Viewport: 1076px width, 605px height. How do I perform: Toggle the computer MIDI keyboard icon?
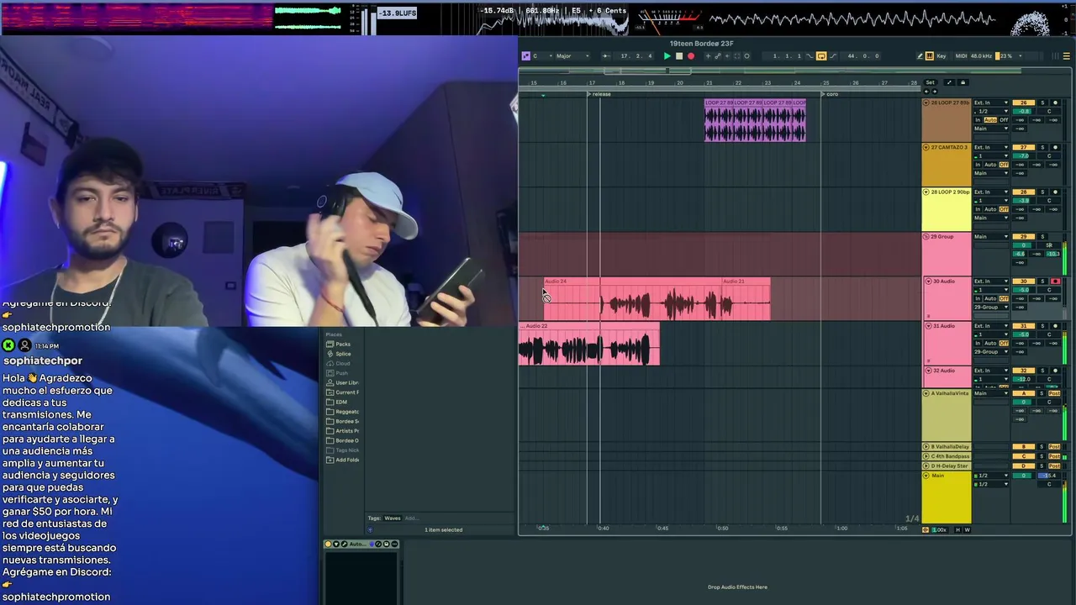(x=930, y=56)
